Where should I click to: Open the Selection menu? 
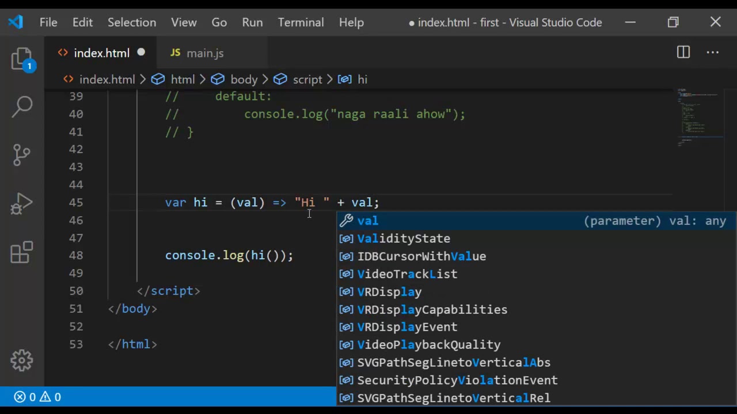tap(132, 22)
